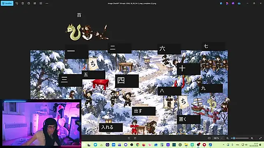264x148 pixels.
Task: Expand the hidden system tray icons chevron
Action: (223, 145)
